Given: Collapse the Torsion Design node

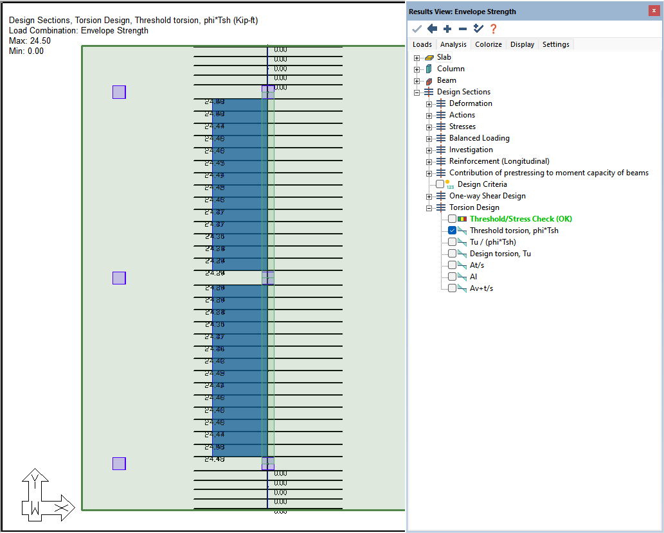Looking at the screenshot, I should pos(429,207).
